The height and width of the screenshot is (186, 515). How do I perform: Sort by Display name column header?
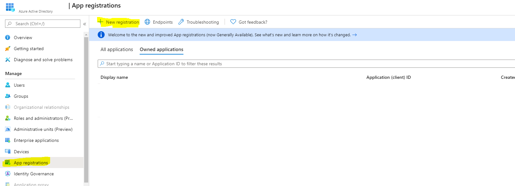[x=114, y=77]
